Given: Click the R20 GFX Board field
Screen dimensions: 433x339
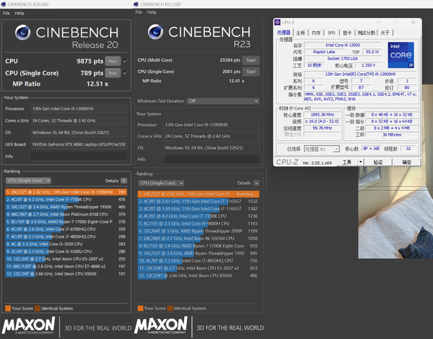Looking at the screenshot, I should click(79, 144).
